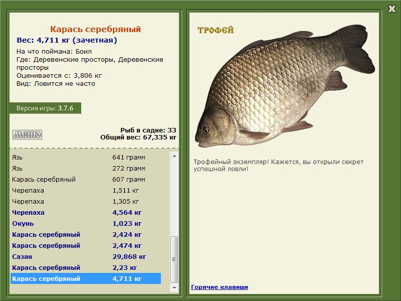Click the Оценивается с: 3,806 кг line
Screen dimensions: 401x301
coord(59,76)
